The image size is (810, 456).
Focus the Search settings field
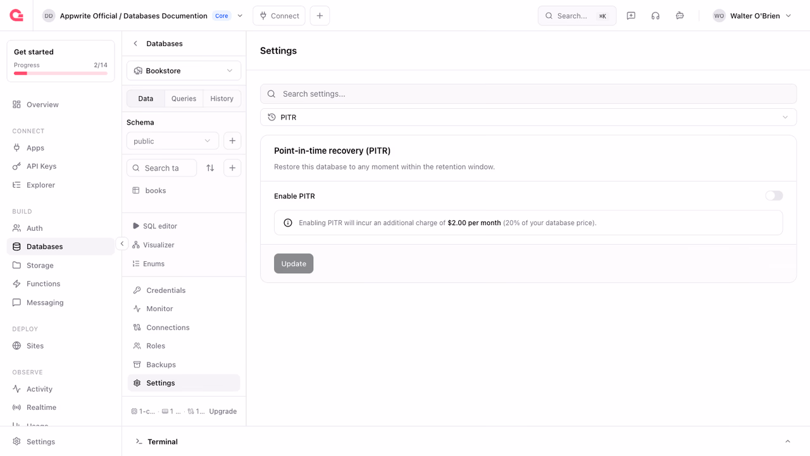(528, 94)
